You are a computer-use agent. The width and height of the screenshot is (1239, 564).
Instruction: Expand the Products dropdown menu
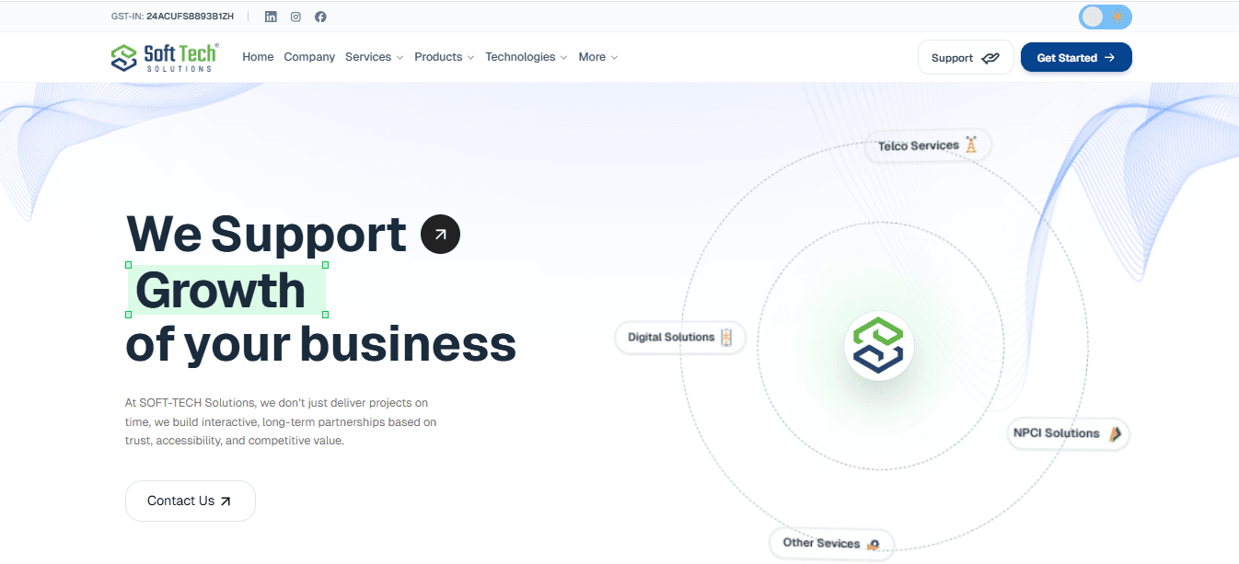click(444, 57)
